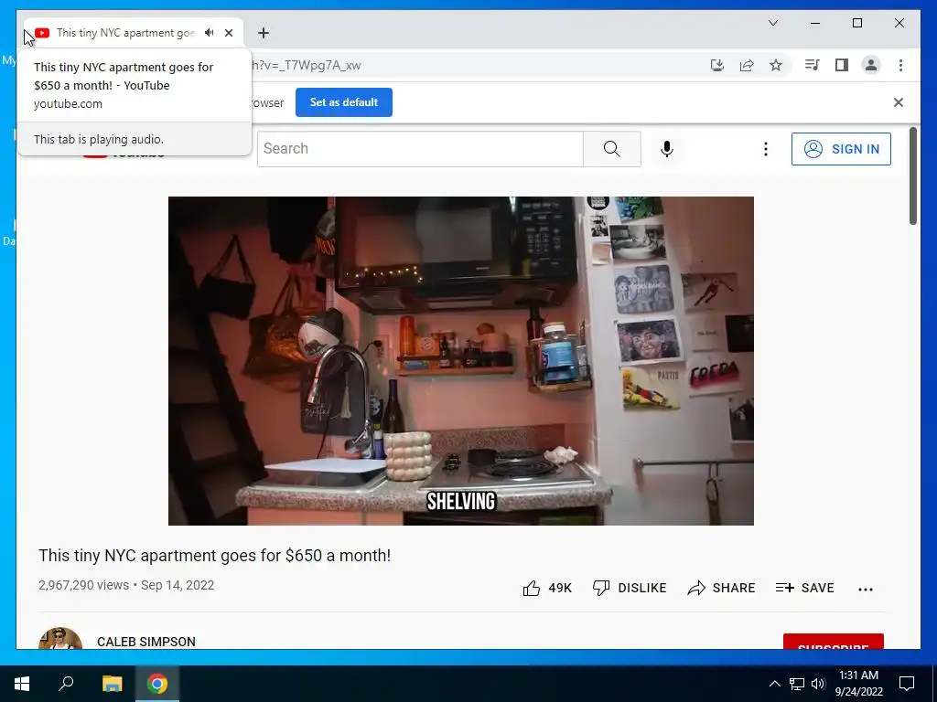Open the Windows notification center
Screen dimensions: 937x702
(907, 684)
